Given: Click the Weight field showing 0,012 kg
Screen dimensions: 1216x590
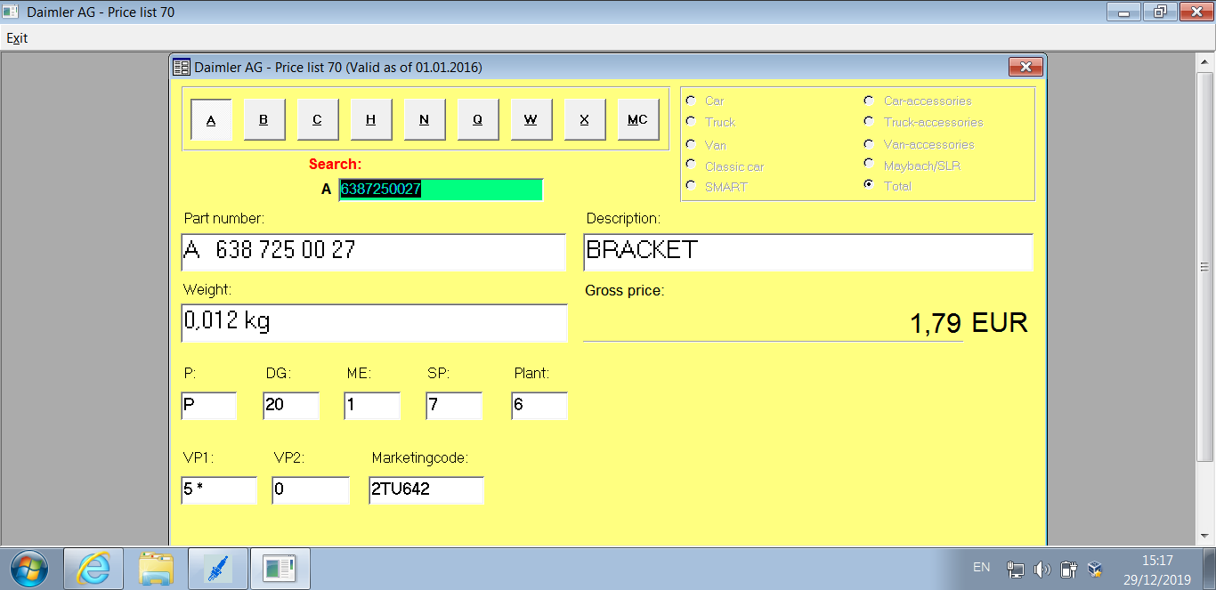Looking at the screenshot, I should [x=374, y=323].
